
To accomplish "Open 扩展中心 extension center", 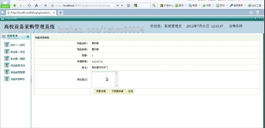I will click(x=167, y=5).
